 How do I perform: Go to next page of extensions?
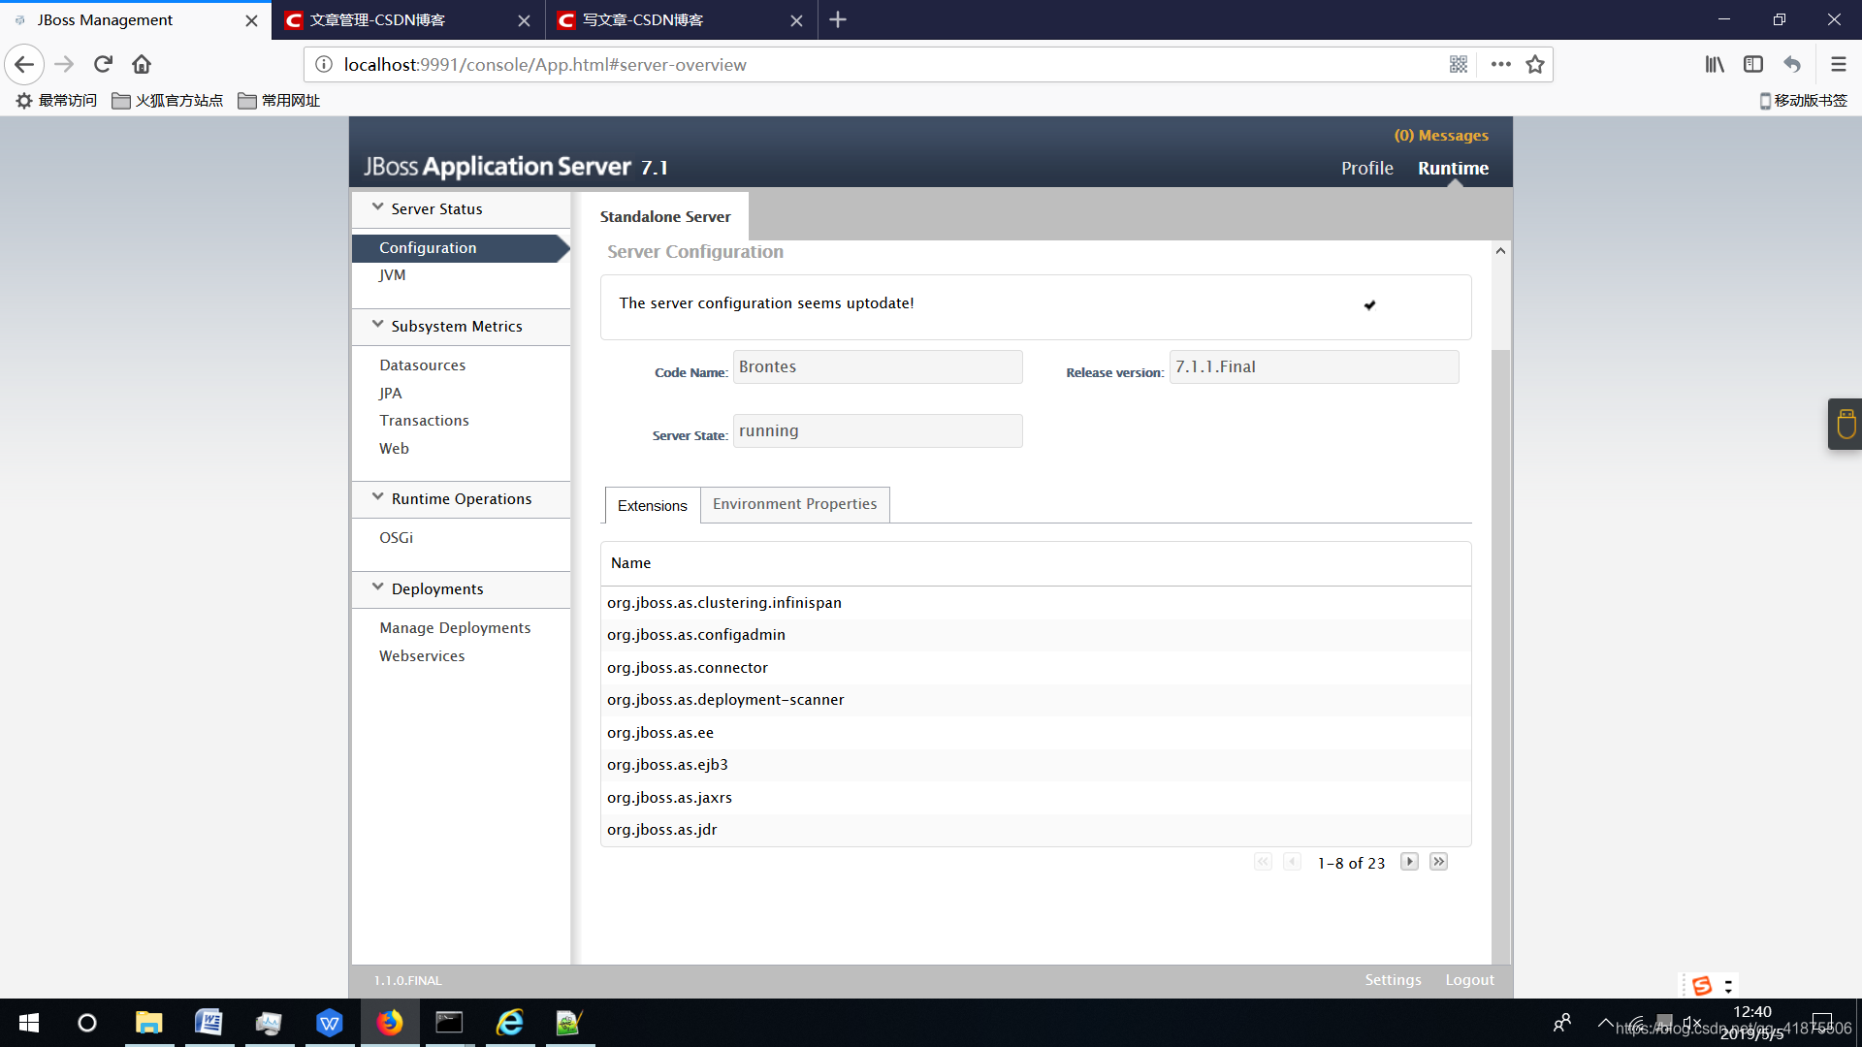(1409, 862)
